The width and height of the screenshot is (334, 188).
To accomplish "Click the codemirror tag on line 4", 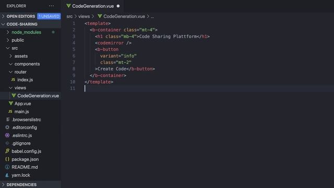I will click(113, 43).
